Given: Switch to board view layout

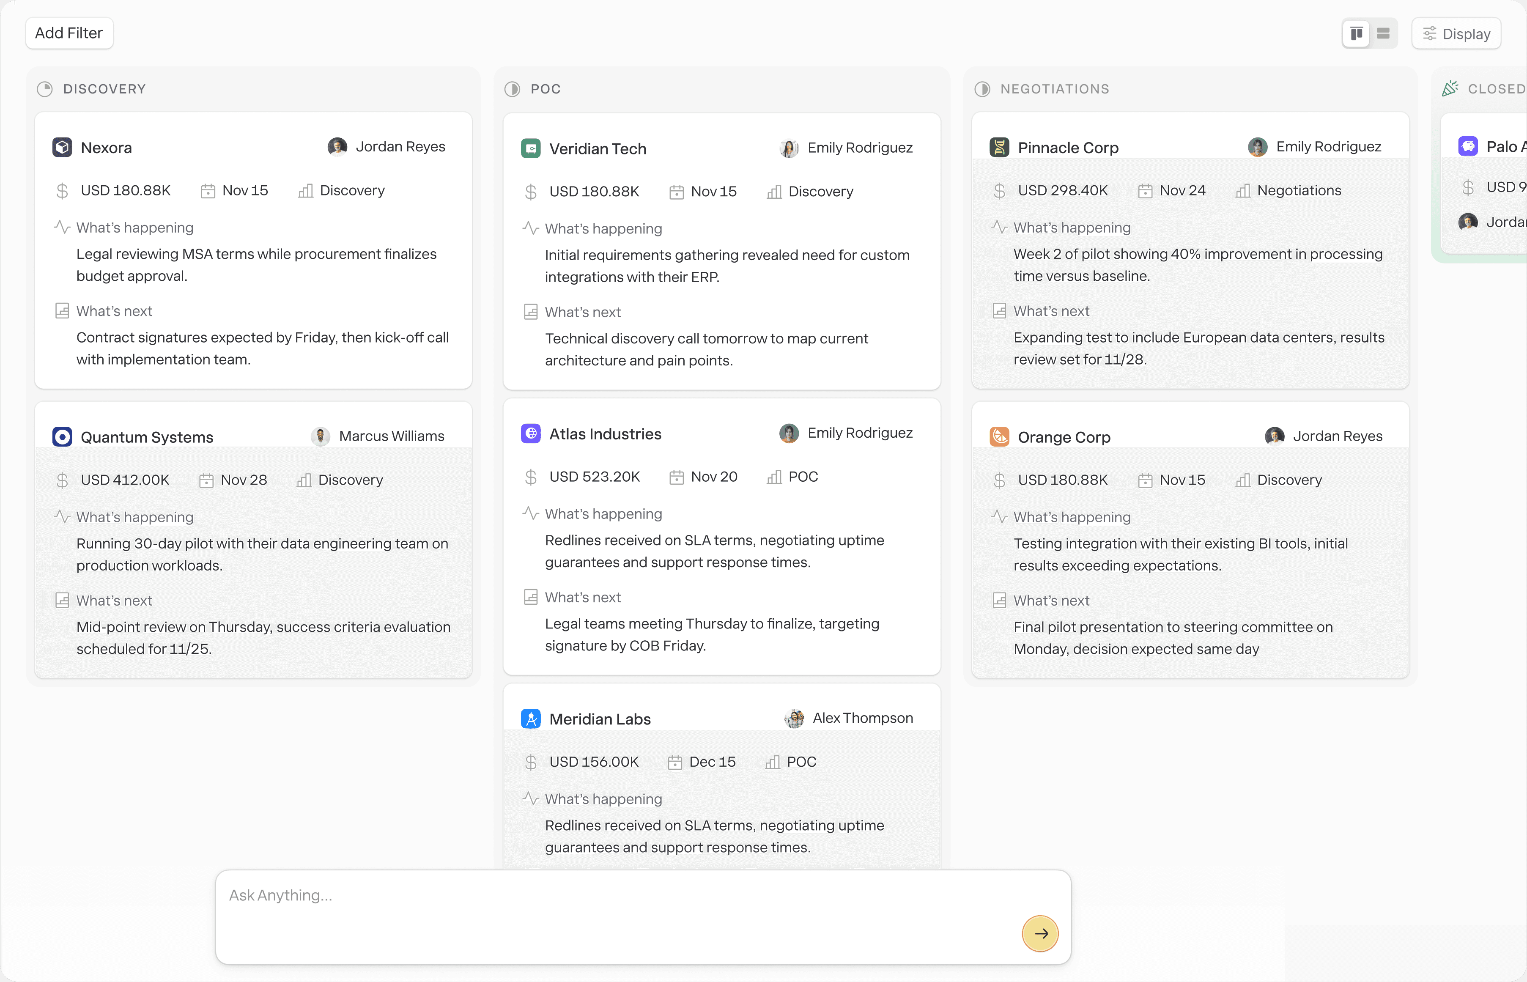Looking at the screenshot, I should tap(1356, 34).
